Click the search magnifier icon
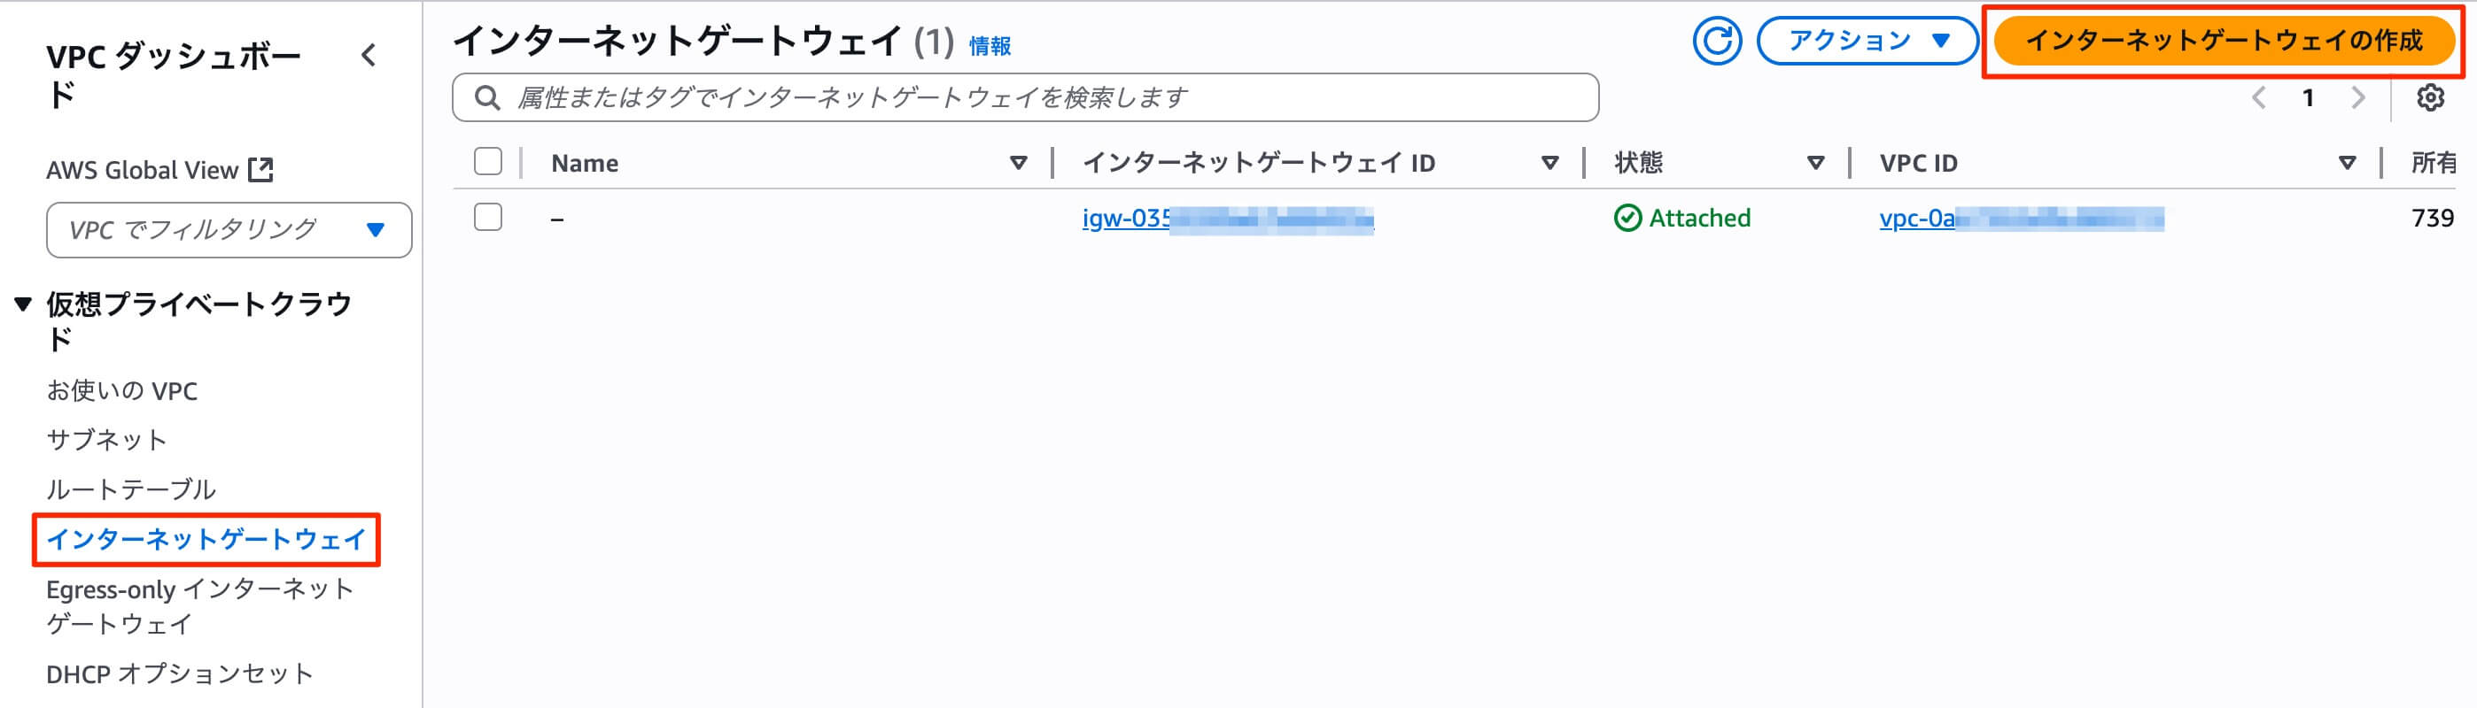The width and height of the screenshot is (2477, 708). tap(487, 98)
